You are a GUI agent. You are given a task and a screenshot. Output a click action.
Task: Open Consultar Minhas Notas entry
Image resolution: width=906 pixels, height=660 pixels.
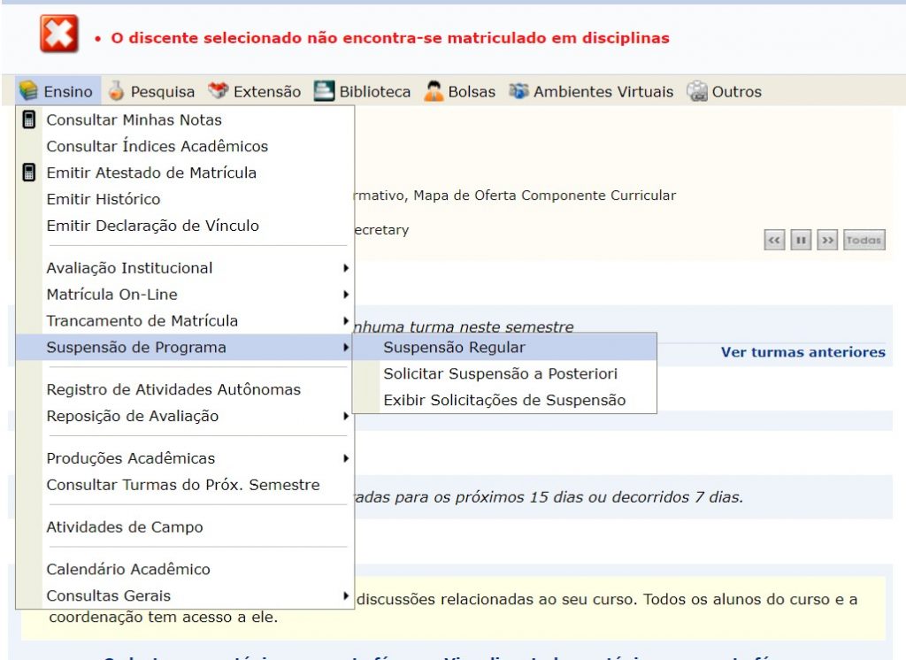[x=134, y=120]
